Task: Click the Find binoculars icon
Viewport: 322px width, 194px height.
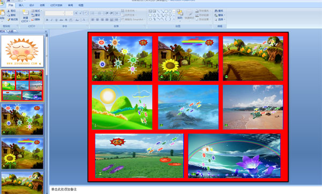Action: (216, 11)
